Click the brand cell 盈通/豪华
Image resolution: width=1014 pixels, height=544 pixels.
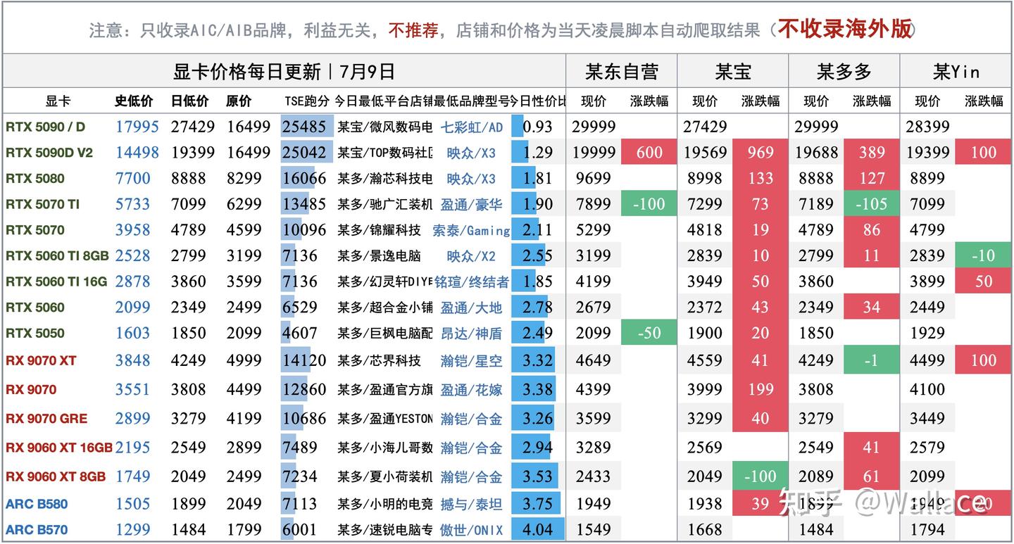click(x=472, y=205)
